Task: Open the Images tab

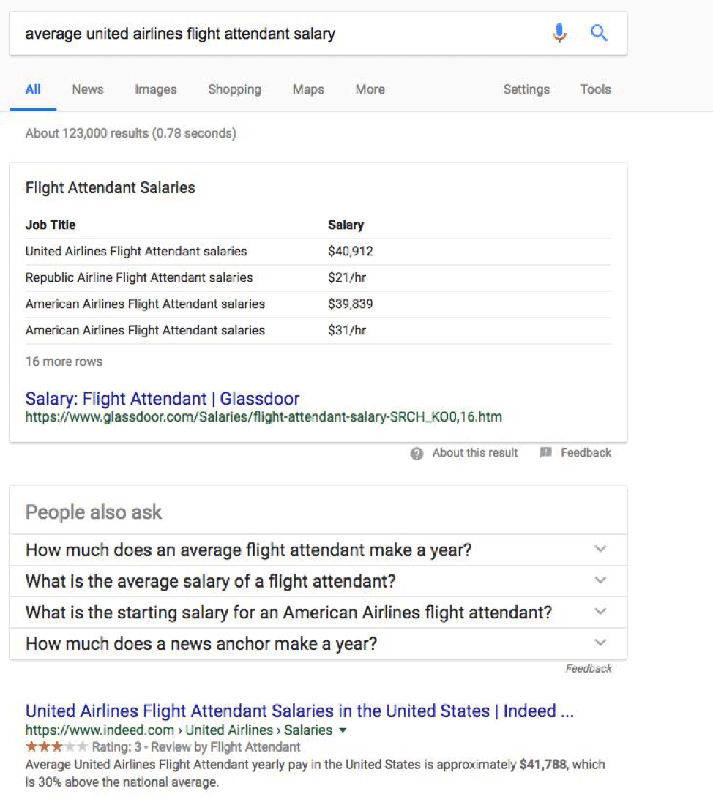Action: 155,89
